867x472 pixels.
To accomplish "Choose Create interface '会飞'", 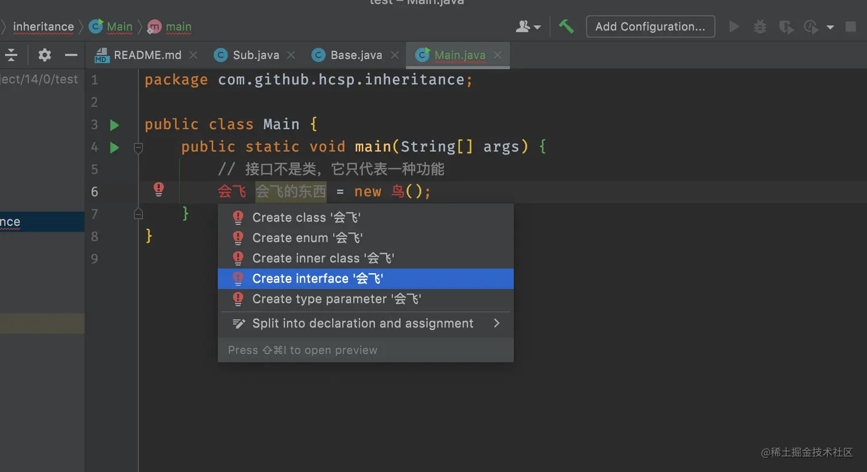I will (x=366, y=279).
